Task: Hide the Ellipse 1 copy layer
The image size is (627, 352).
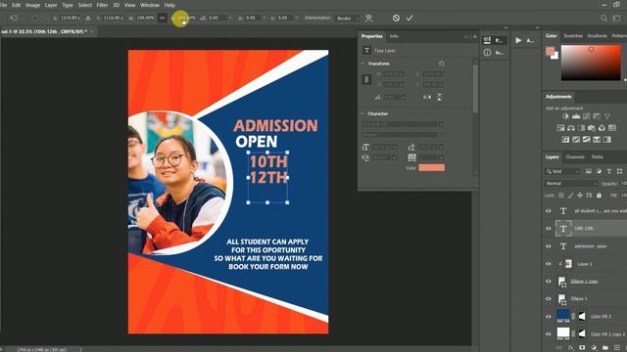Action: 549,282
